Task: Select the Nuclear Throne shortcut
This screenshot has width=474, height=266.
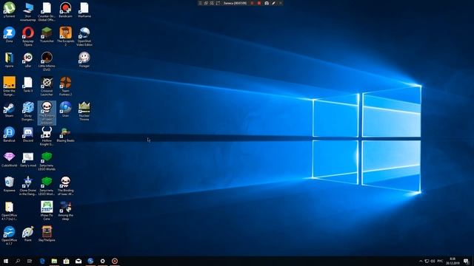Action: pyautogui.click(x=84, y=112)
